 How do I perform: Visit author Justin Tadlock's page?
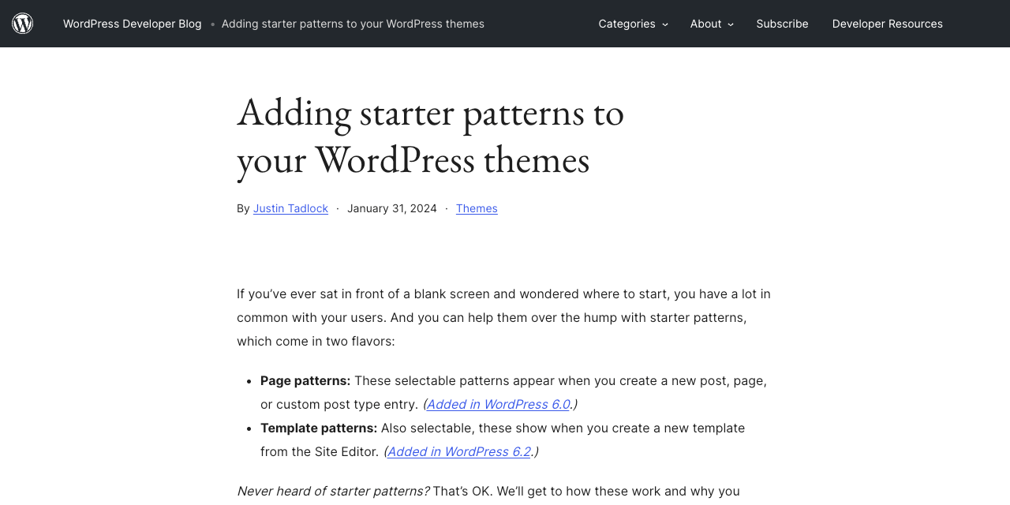pos(290,208)
